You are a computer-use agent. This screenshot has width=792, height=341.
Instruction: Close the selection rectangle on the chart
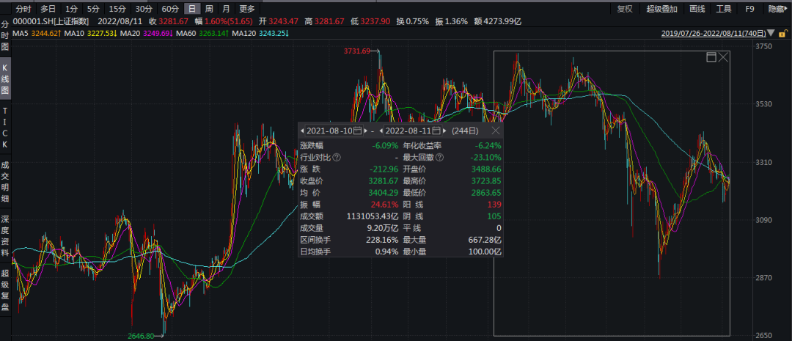723,57
